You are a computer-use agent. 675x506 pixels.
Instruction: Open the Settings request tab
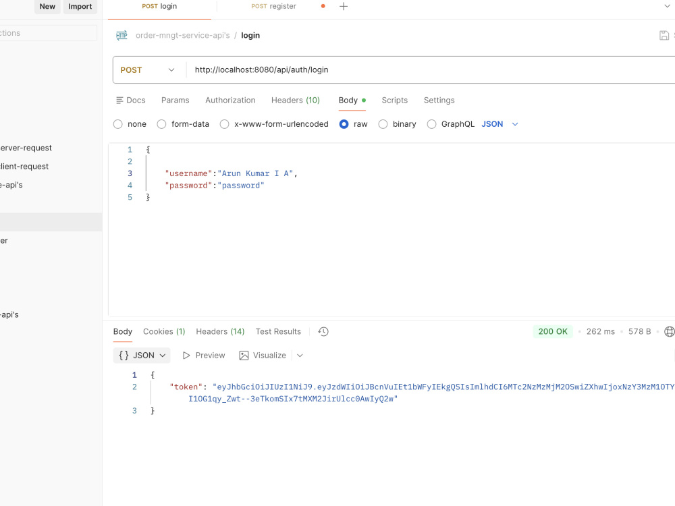(x=439, y=101)
